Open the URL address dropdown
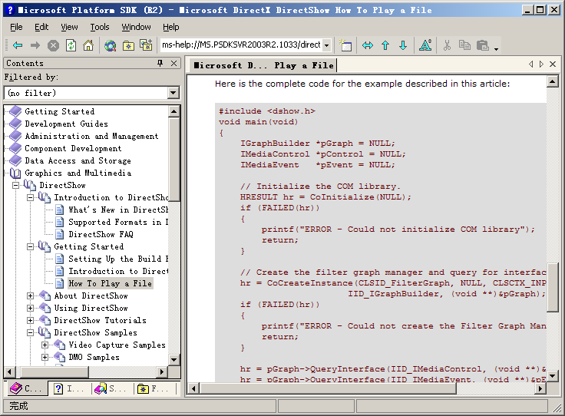 click(x=327, y=45)
